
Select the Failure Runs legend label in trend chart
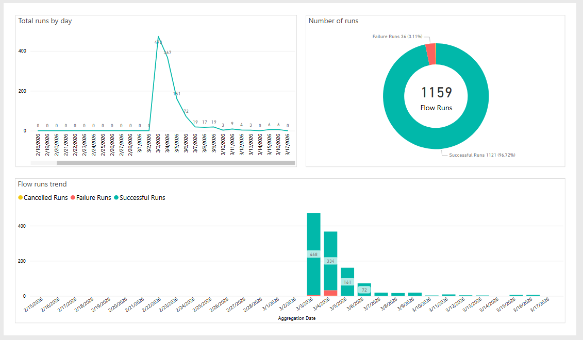click(94, 198)
